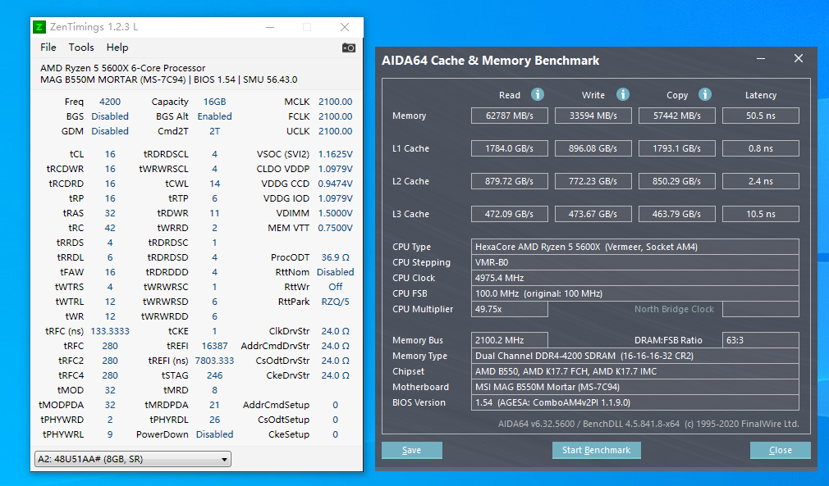The width and height of the screenshot is (829, 486).
Task: Open the Tools menu
Action: [x=81, y=48]
